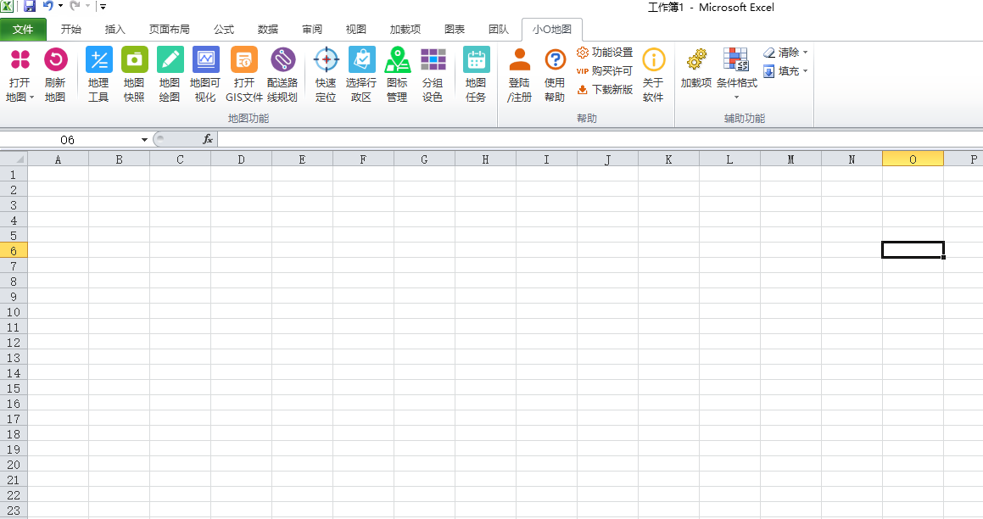983x519 pixels.
Task: Expand the 清除 clear dropdown
Action: point(806,53)
